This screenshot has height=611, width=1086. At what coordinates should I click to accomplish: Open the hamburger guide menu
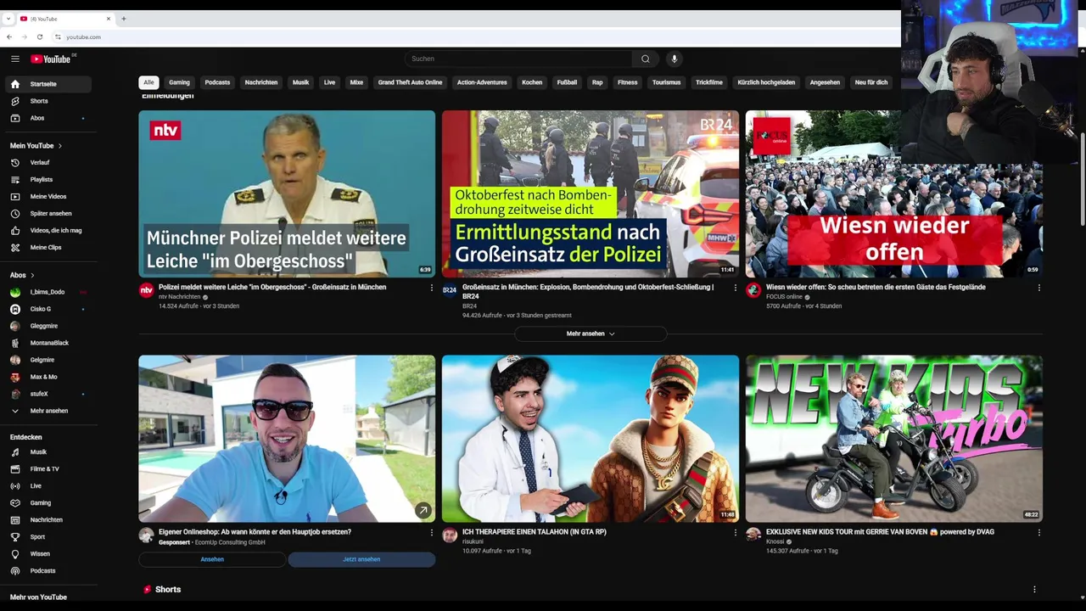(15, 59)
